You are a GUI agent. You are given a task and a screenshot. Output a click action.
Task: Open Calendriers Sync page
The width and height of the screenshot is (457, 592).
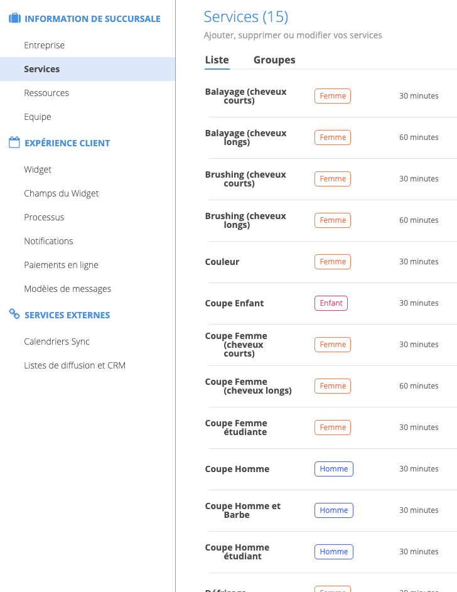click(x=56, y=342)
